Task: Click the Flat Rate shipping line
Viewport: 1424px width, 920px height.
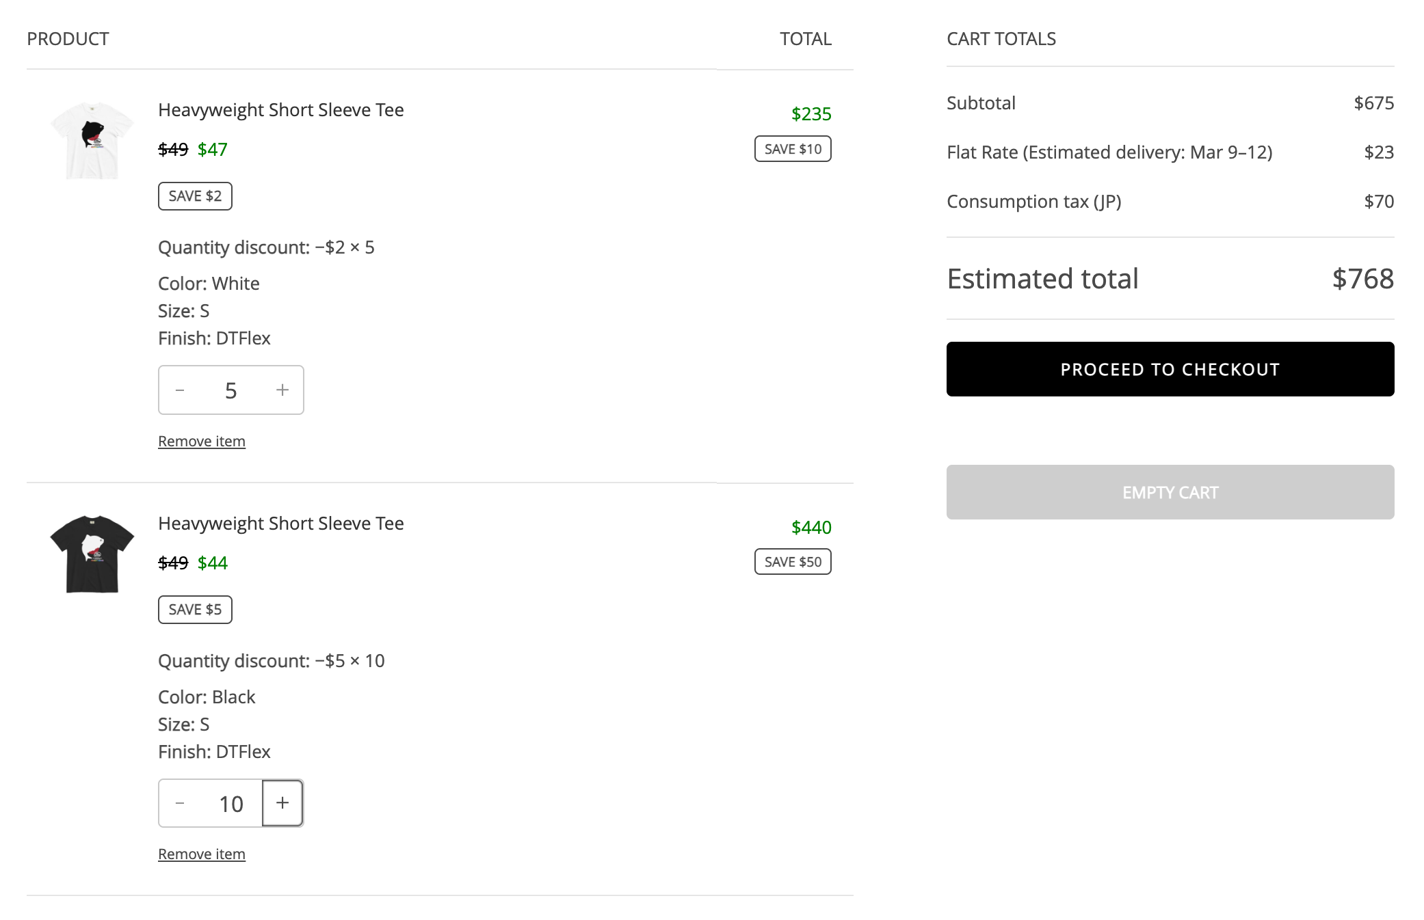Action: 1109,152
